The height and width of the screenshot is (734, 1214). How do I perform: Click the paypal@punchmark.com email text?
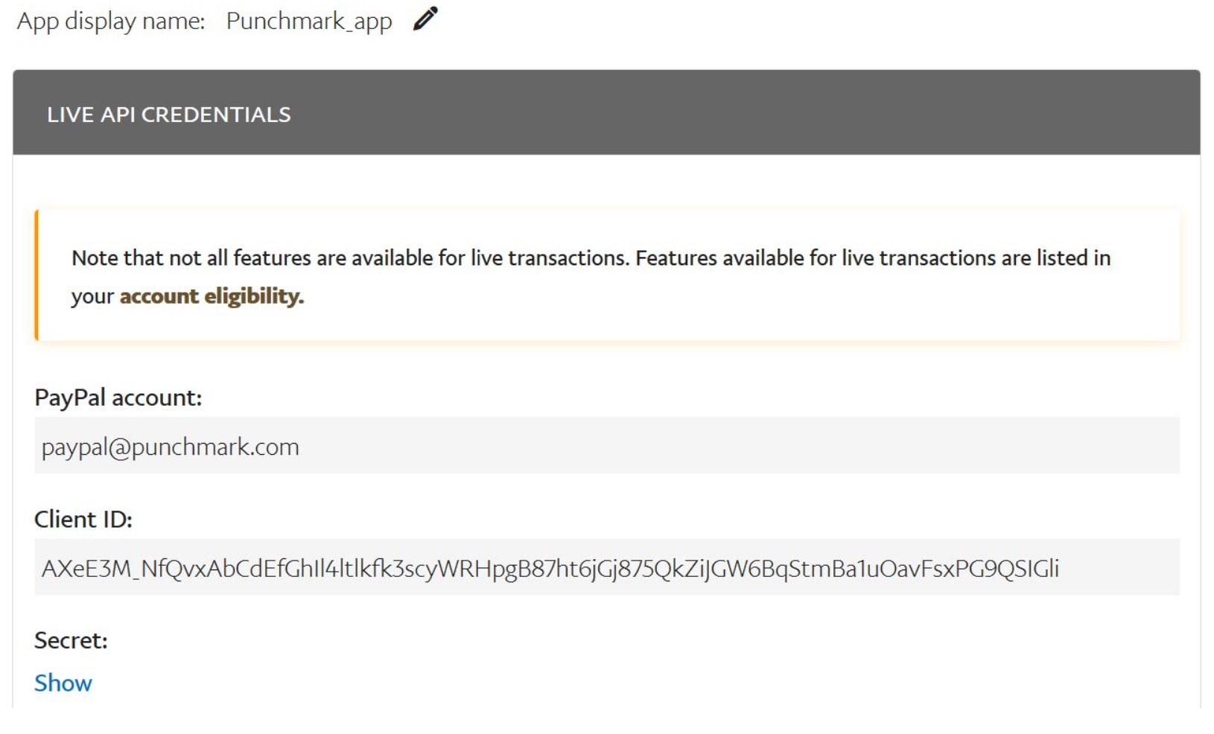click(171, 447)
